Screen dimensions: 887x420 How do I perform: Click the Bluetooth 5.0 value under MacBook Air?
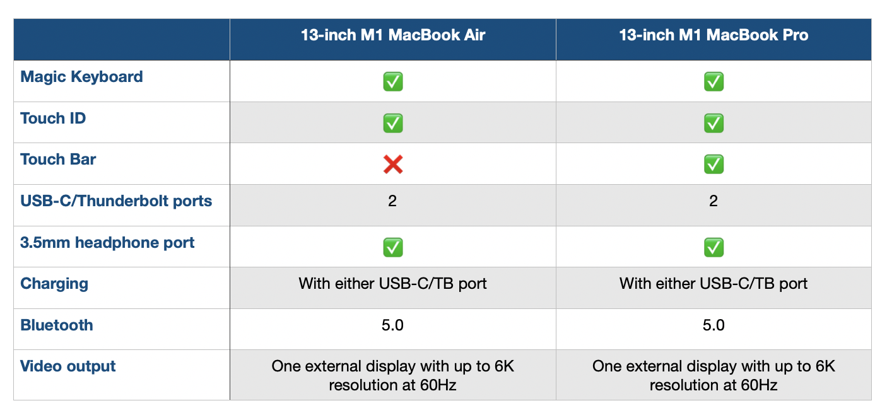(x=392, y=325)
